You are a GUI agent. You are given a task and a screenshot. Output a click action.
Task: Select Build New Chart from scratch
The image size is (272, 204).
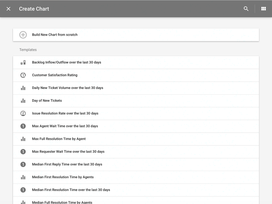tap(55, 35)
